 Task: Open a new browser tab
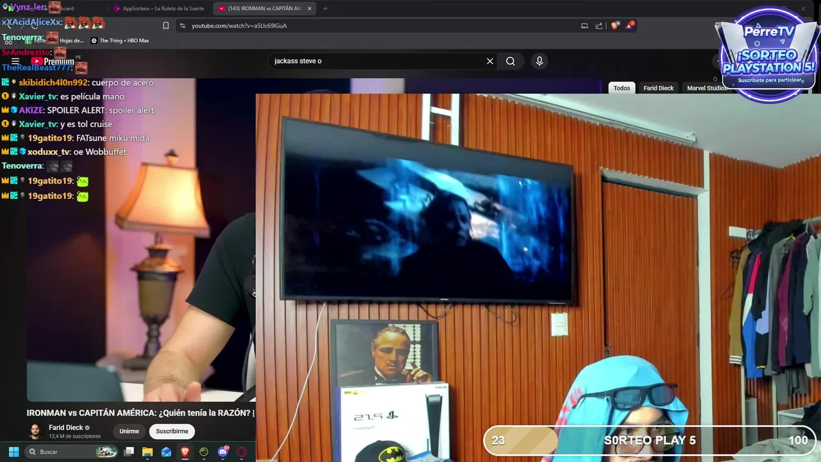tap(325, 8)
